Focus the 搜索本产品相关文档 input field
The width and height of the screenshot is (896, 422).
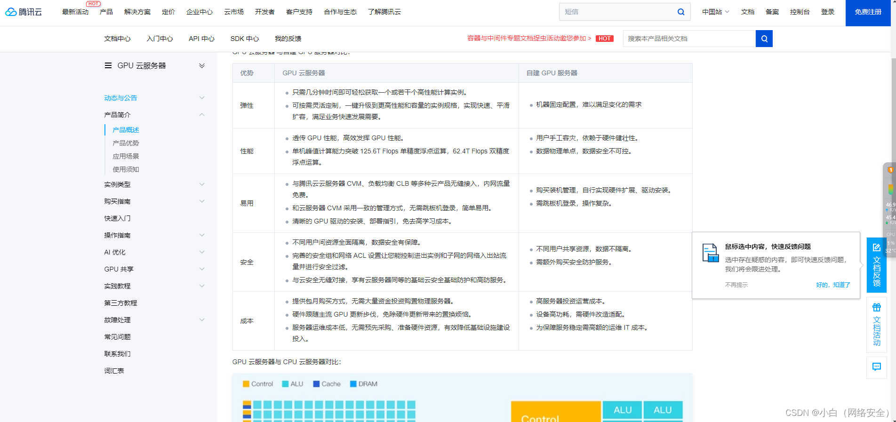[x=689, y=39]
